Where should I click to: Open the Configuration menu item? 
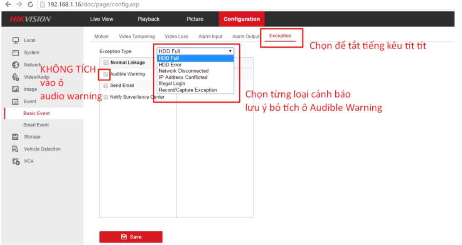click(241, 19)
